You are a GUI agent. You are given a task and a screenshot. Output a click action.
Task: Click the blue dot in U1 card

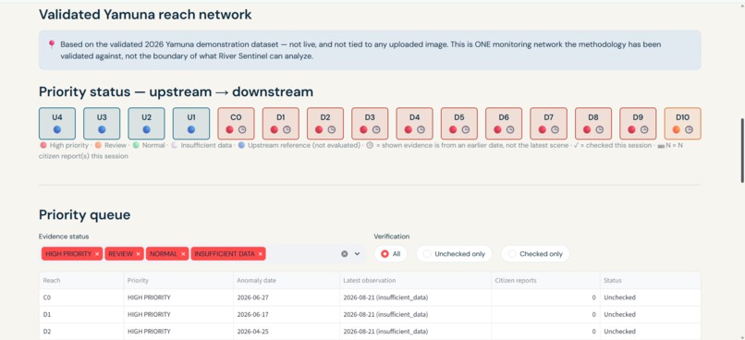point(191,129)
